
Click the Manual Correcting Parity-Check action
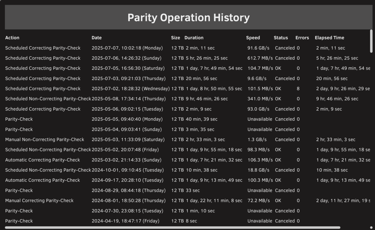click(39, 201)
